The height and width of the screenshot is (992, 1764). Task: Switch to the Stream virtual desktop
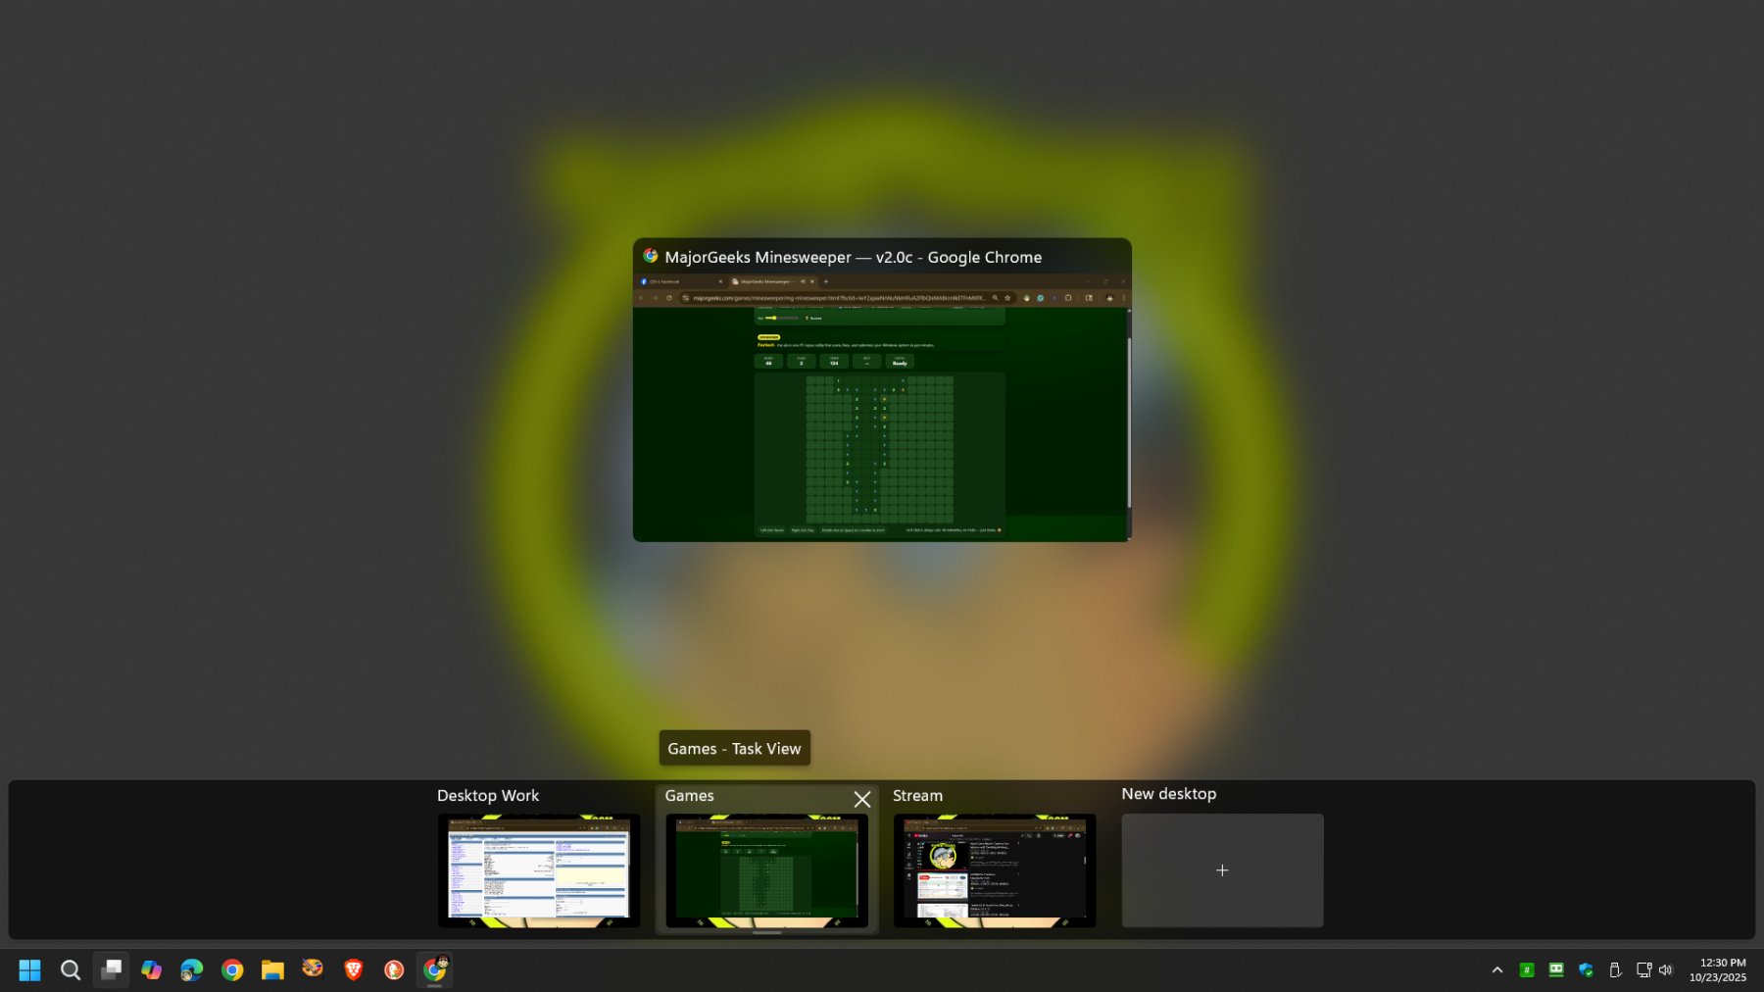coord(995,870)
